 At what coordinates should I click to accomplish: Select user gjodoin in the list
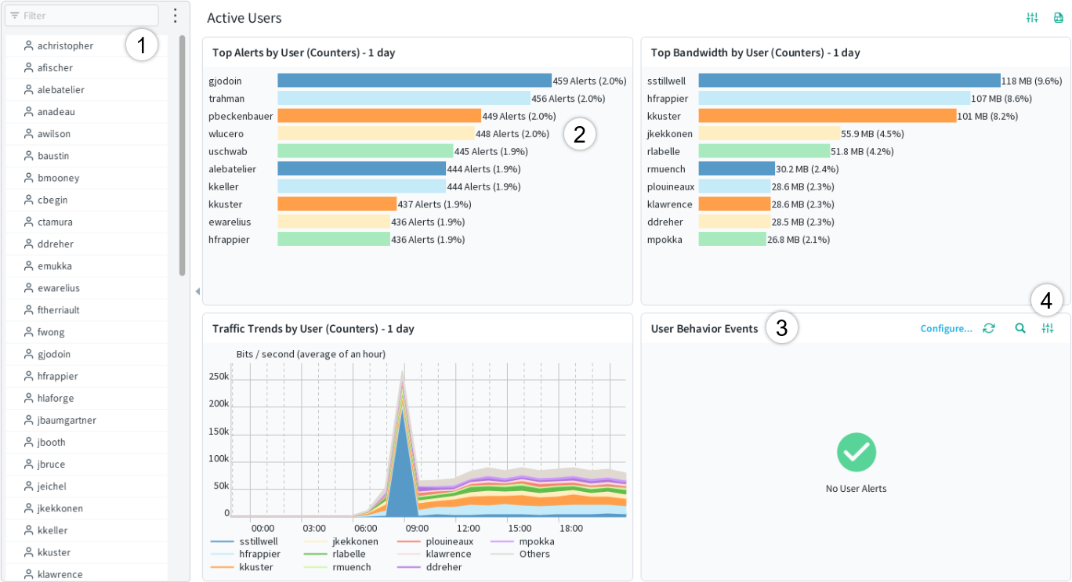86,354
